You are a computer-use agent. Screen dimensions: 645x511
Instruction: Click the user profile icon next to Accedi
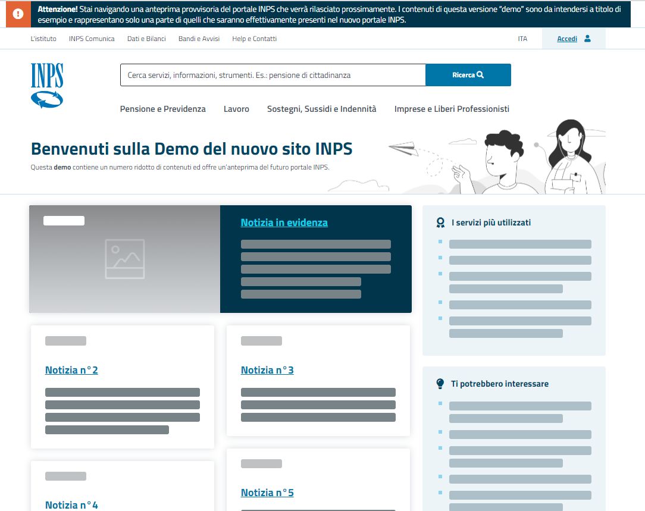tap(586, 38)
